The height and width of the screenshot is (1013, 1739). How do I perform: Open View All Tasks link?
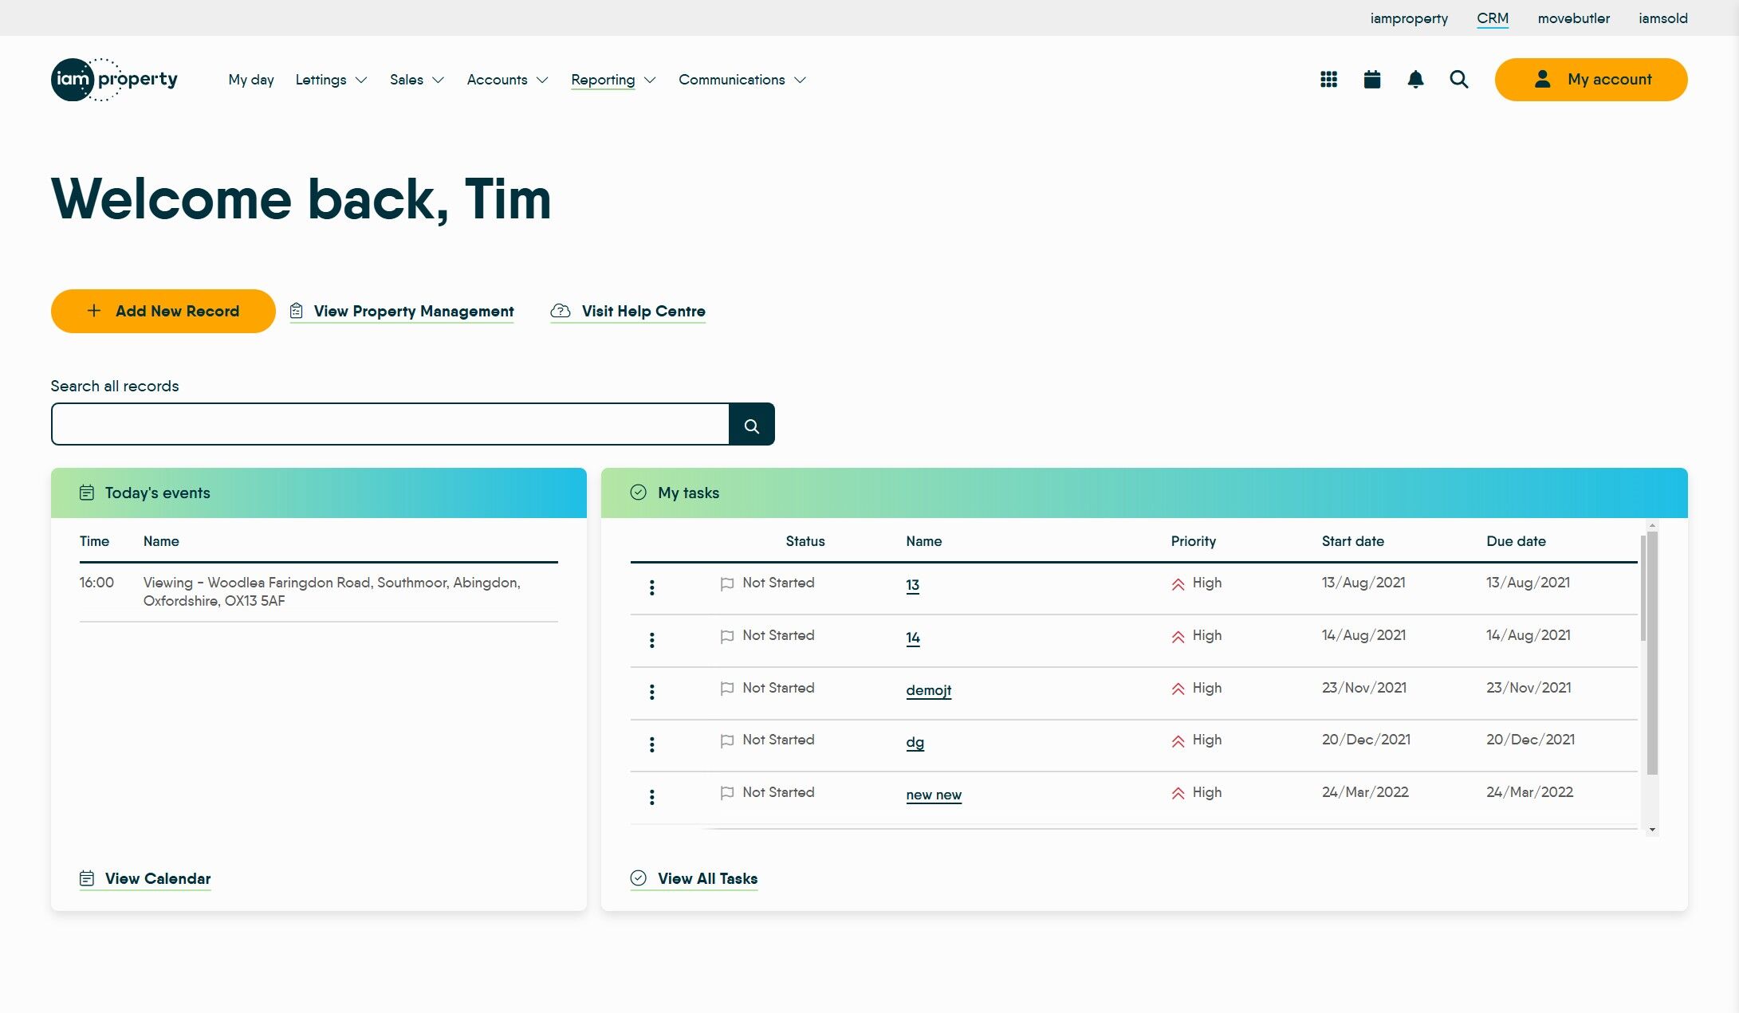[x=706, y=878]
